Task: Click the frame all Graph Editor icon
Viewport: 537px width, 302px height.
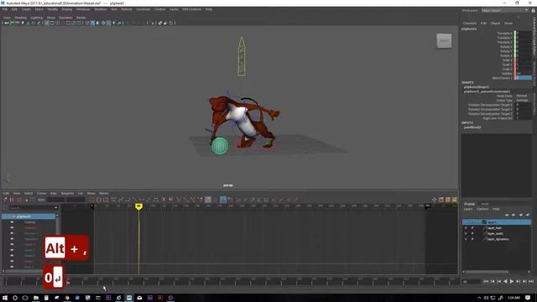Action: pos(91,200)
